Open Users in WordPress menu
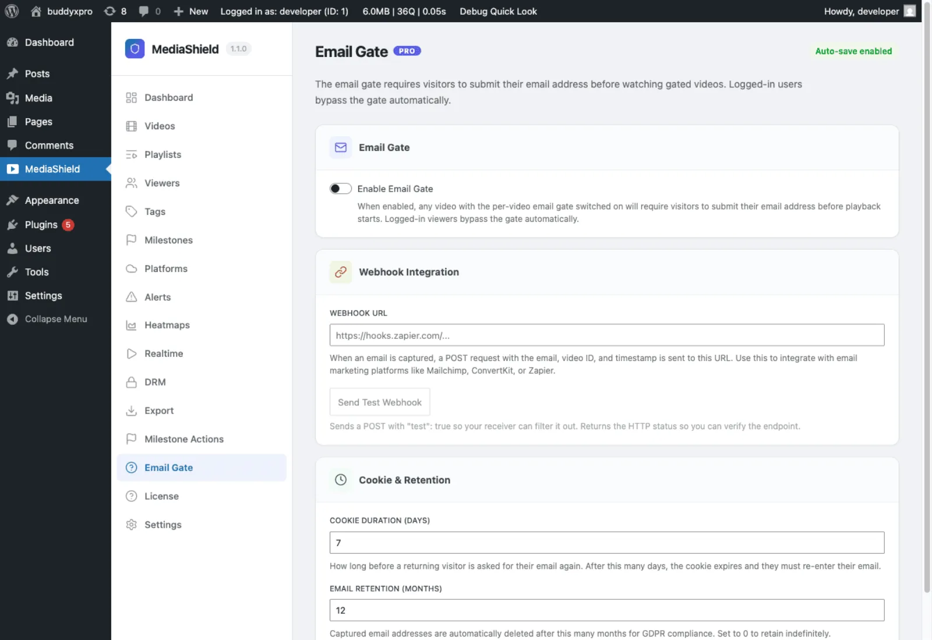 point(55,249)
